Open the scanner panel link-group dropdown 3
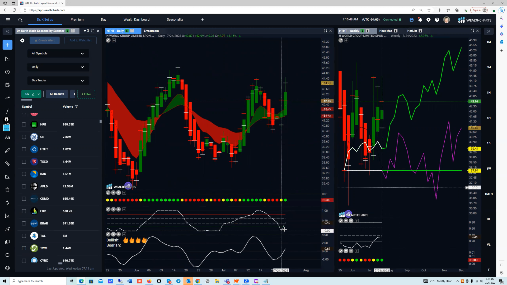Viewport: 507px width, 285px height. pos(86,31)
